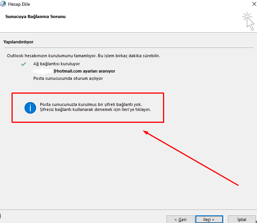Click the sparkle cursor wizard icon
The image size is (257, 223).
248,21
